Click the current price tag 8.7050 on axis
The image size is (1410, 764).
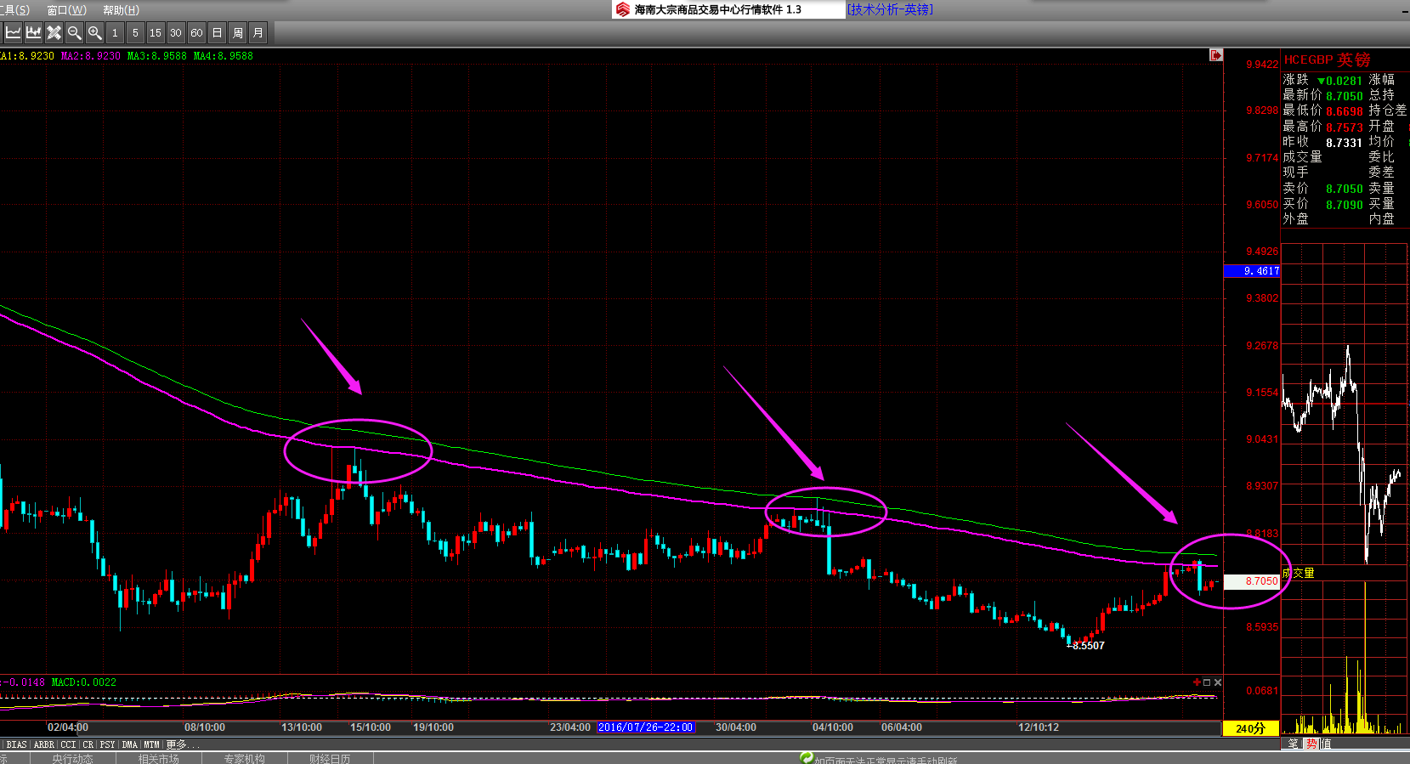pyautogui.click(x=1252, y=581)
